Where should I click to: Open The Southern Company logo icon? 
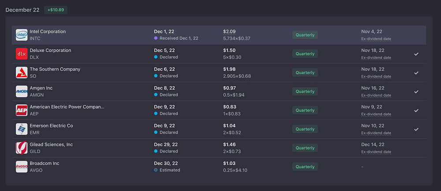(x=22, y=72)
